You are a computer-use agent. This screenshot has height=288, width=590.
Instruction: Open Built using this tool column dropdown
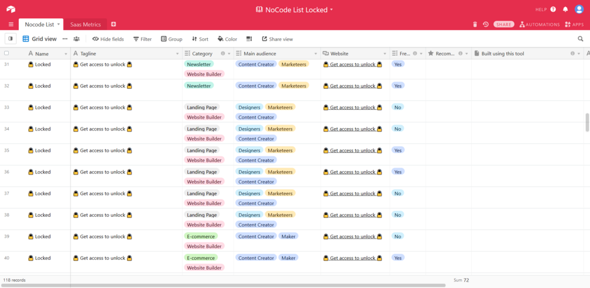coord(579,54)
